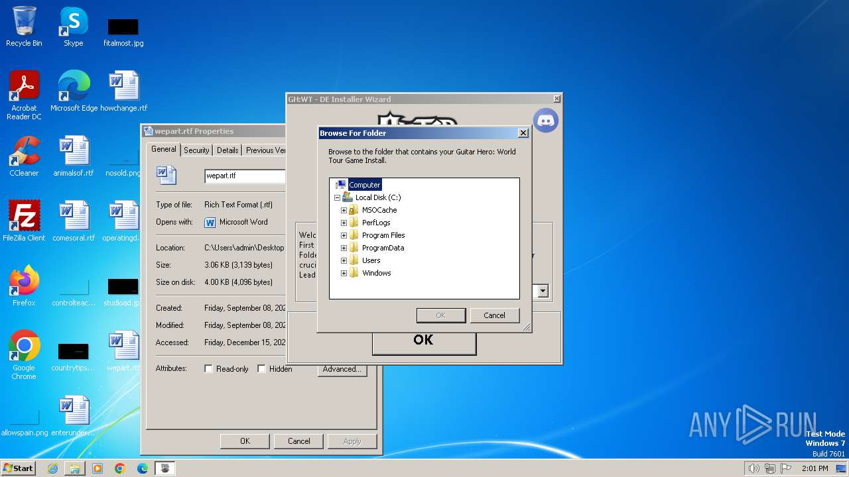Open the Windows Start menu
The image size is (849, 477).
[x=19, y=468]
